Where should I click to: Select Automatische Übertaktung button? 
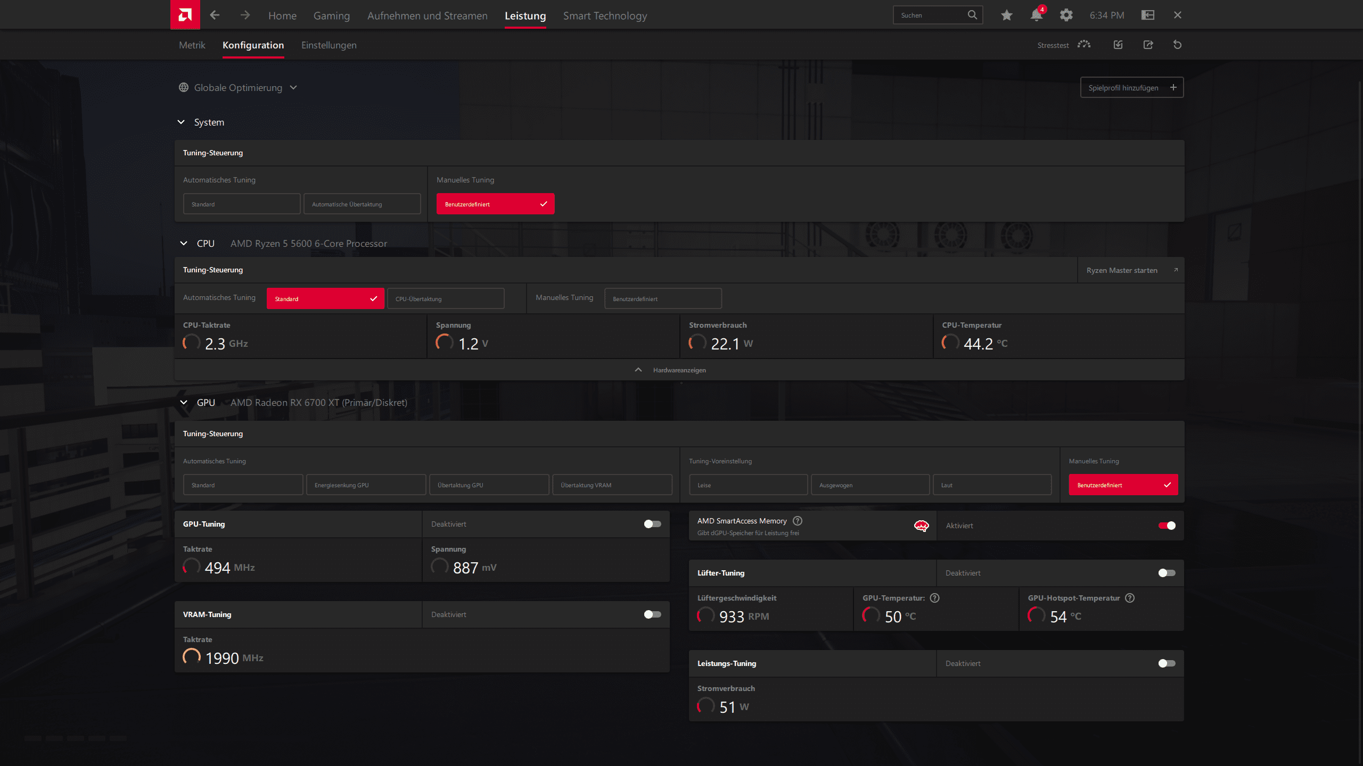[x=362, y=204]
